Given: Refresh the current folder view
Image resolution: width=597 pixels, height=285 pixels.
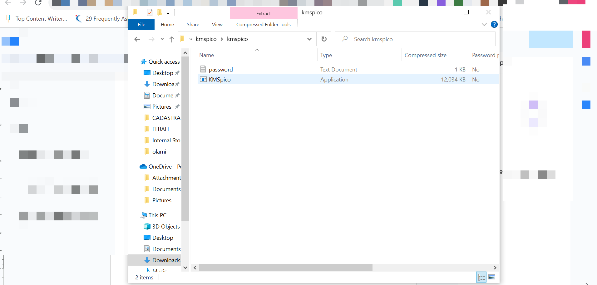Looking at the screenshot, I should coord(324,39).
